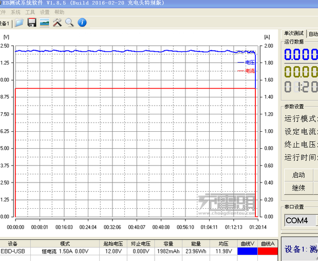Open the 工具 menu

click(30, 12)
